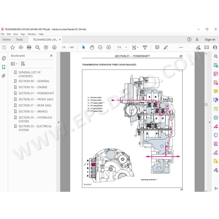Open the Window menu
219x219 pixels.
32,34
